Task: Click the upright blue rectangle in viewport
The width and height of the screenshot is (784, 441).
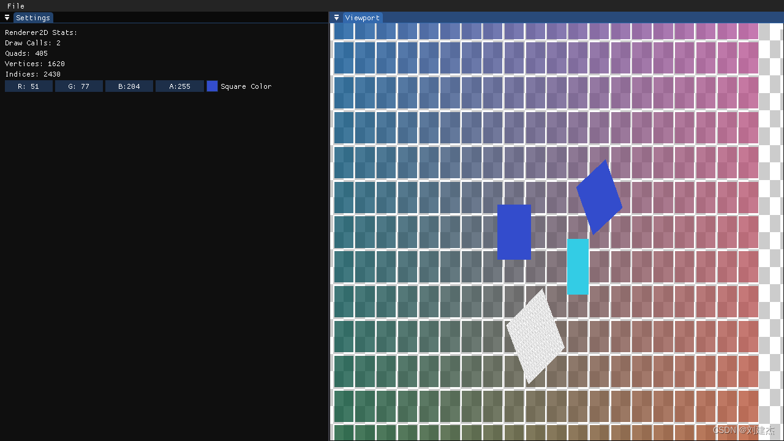Action: [514, 232]
